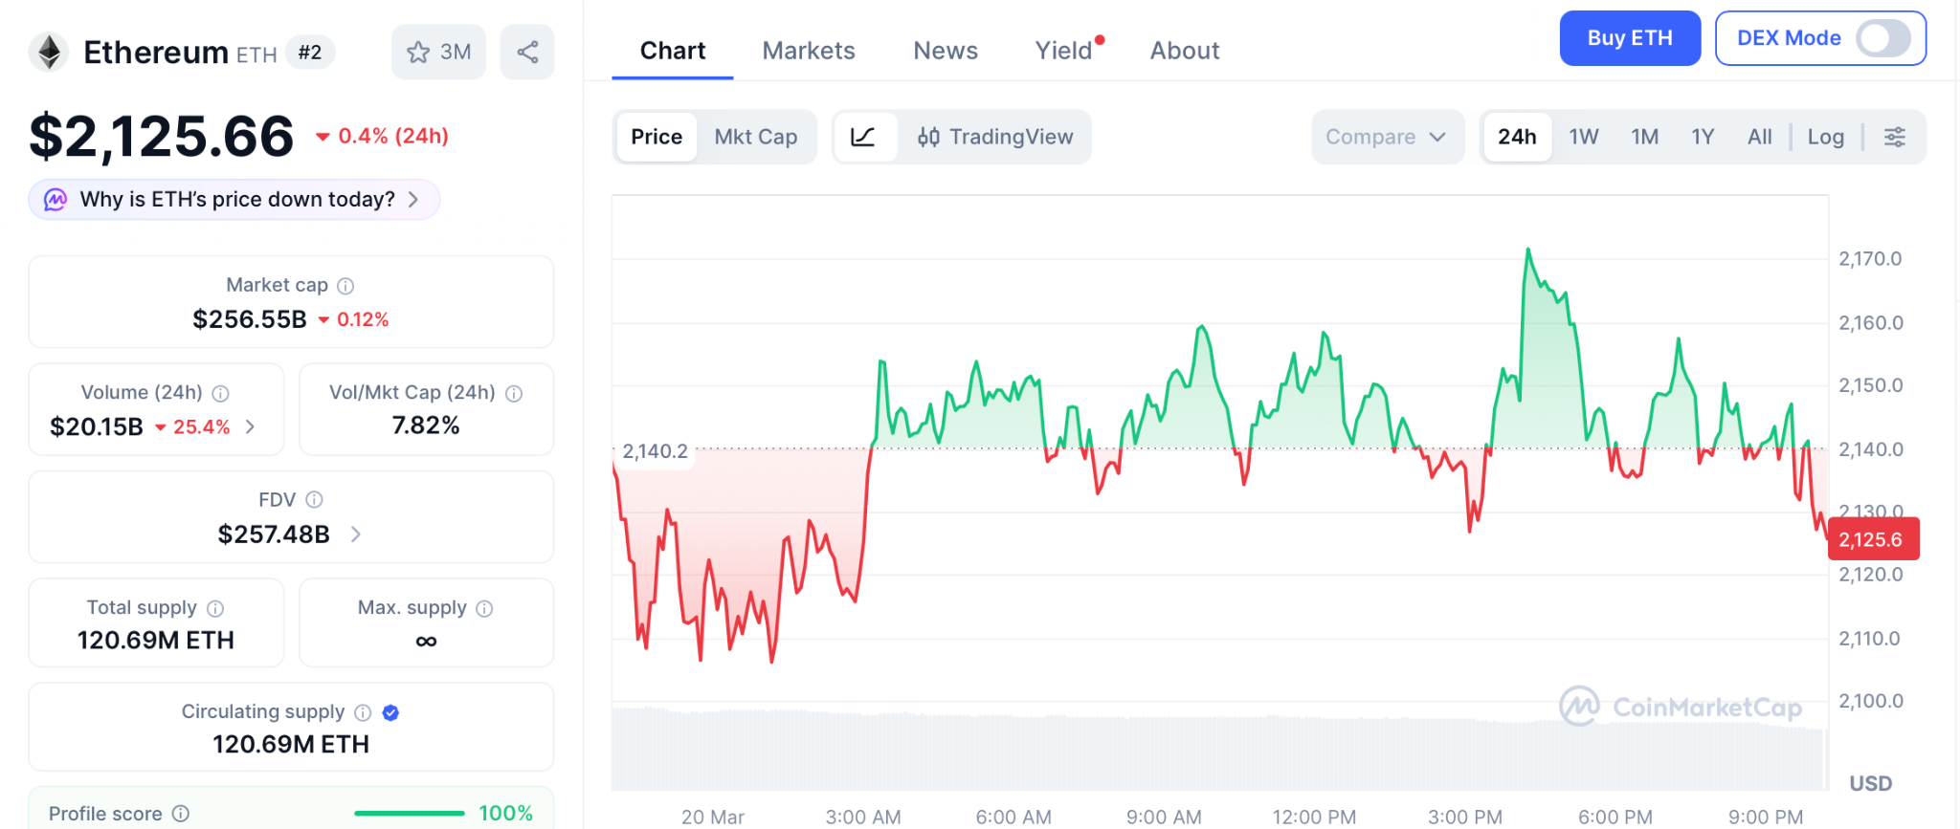
Task: Open the Compare dropdown
Action: pyautogui.click(x=1385, y=137)
